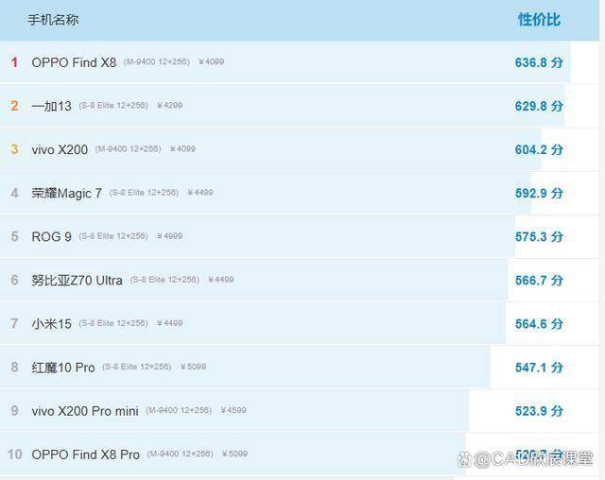
Task: Click vivo X200 Pro mini spec (M-9400 12+256)
Action: point(179,410)
